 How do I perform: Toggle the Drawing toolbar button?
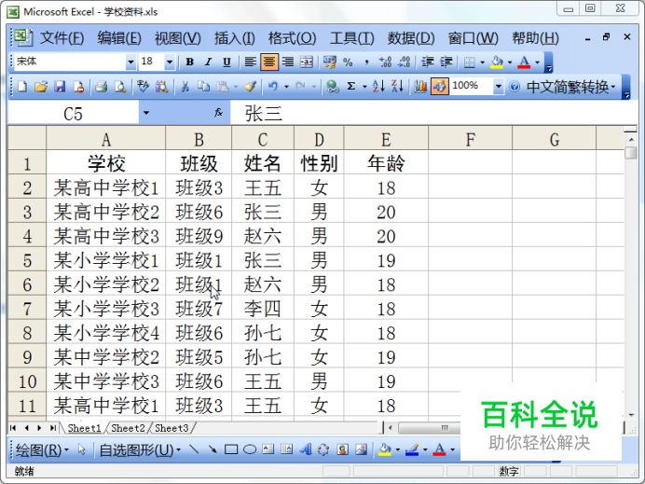tap(439, 87)
